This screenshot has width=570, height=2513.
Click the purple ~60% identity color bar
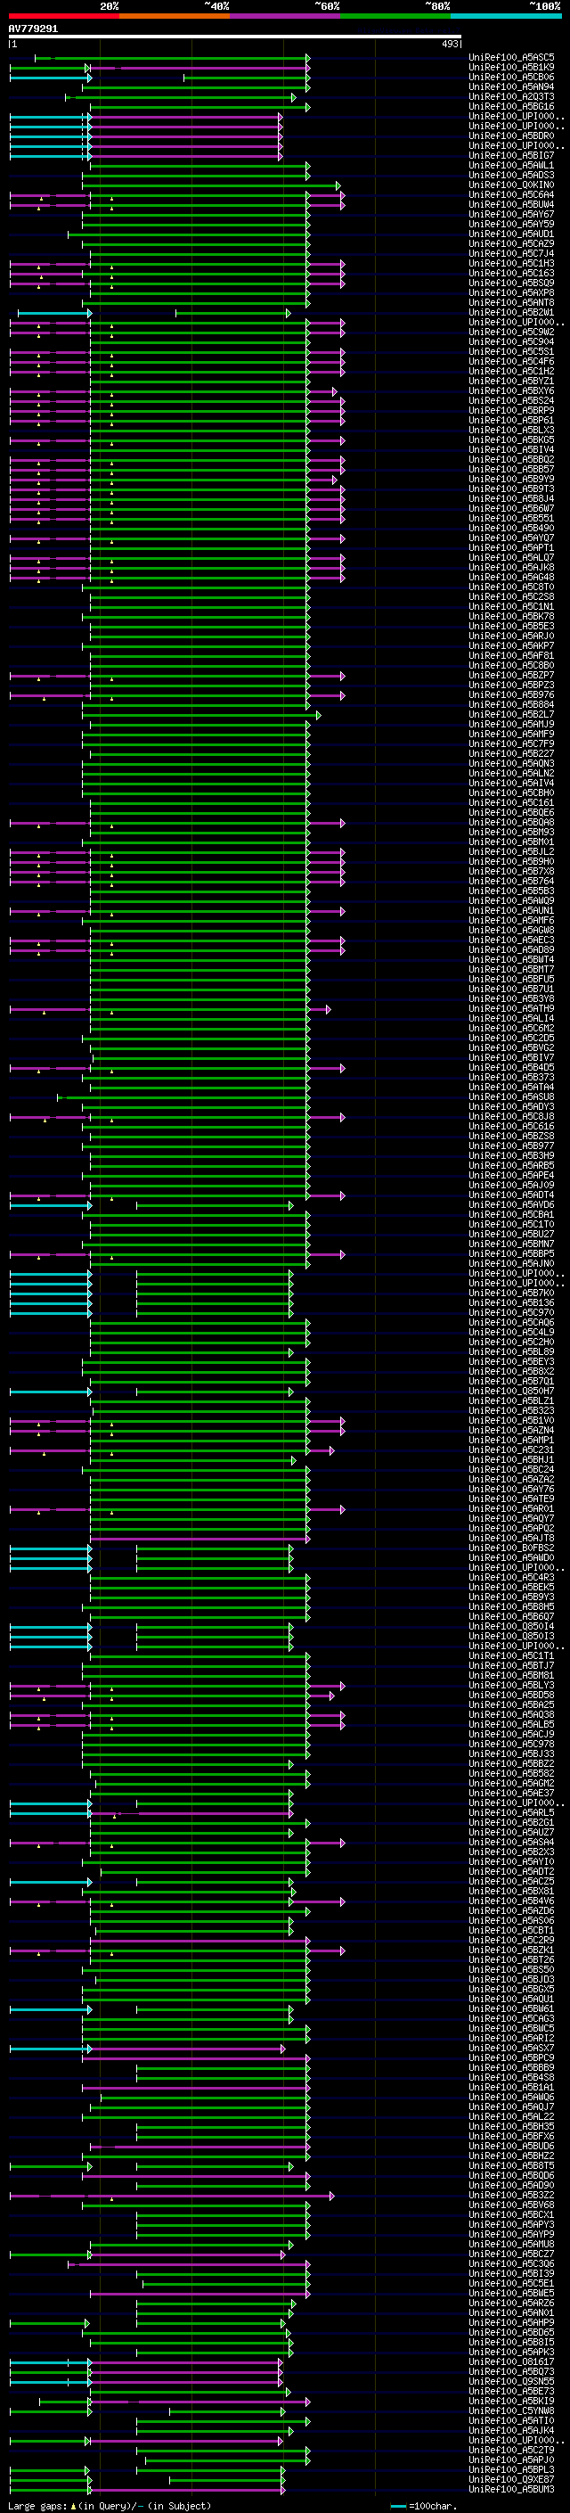click(x=286, y=16)
